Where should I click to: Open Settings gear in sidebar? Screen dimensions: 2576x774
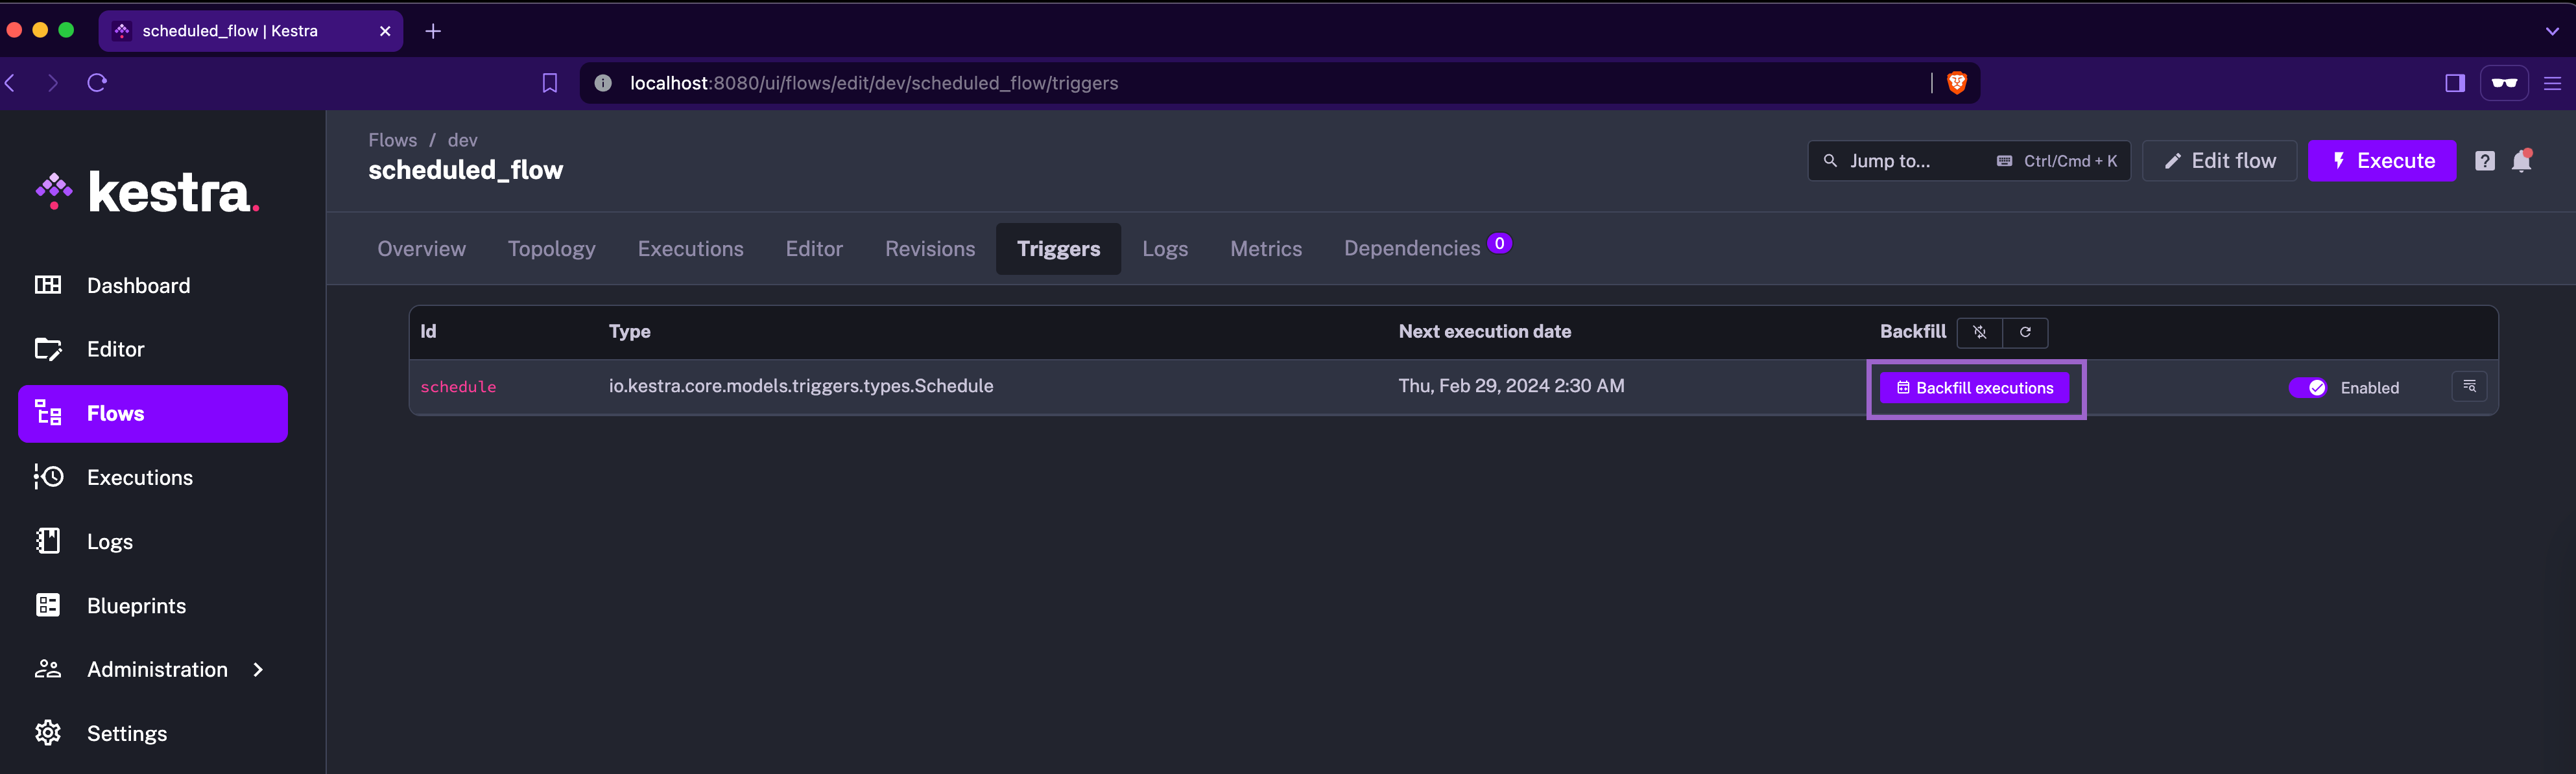point(126,733)
